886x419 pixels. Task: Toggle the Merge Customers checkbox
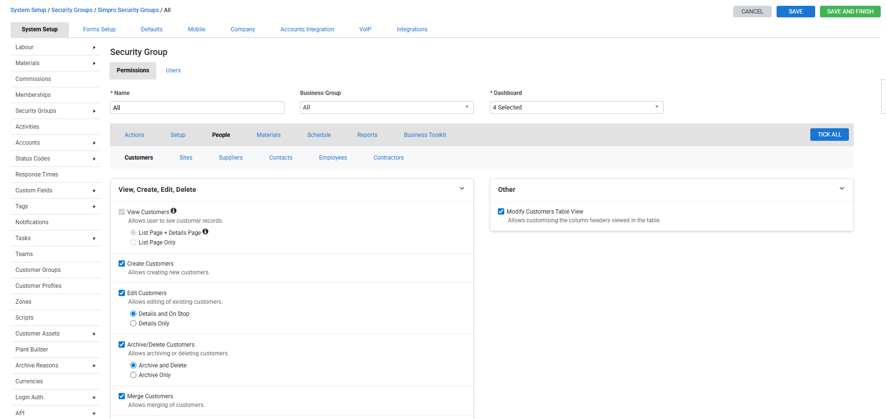tap(122, 396)
